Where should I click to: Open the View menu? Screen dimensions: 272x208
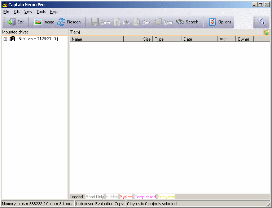pos(28,12)
